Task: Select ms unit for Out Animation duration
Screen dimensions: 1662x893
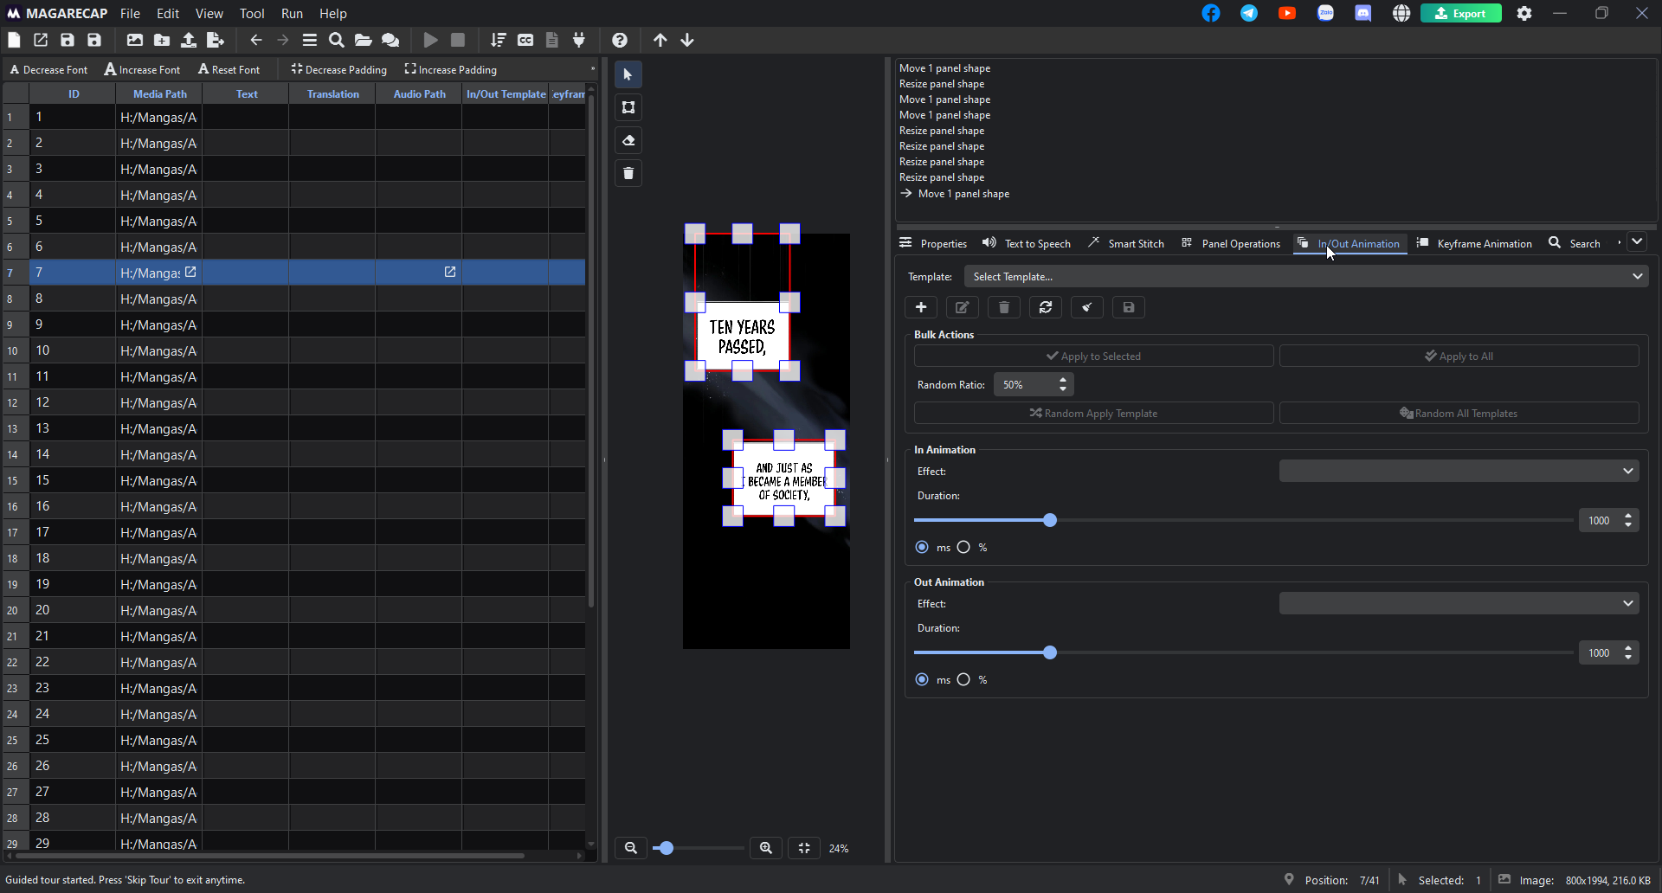Action: click(922, 679)
